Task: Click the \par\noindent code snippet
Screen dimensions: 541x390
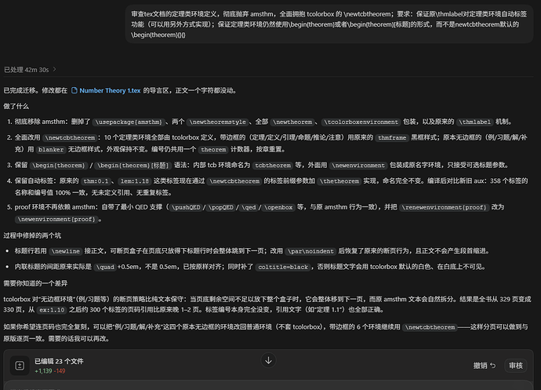Action: [x=310, y=251]
